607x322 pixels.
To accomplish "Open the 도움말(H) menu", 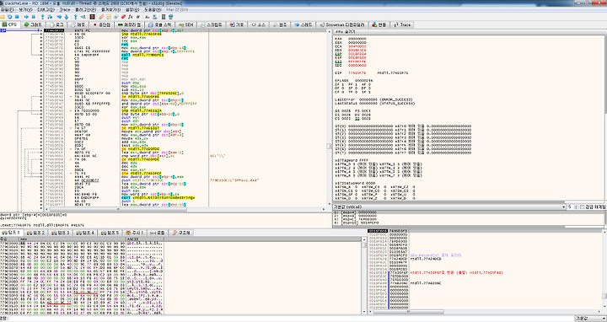I will click(153, 9).
